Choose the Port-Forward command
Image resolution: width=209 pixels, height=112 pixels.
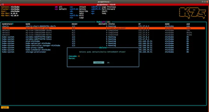[x=108, y=9]
